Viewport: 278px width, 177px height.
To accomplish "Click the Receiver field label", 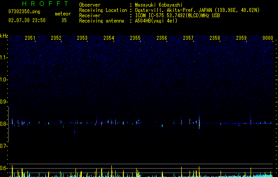I will click(90, 15).
